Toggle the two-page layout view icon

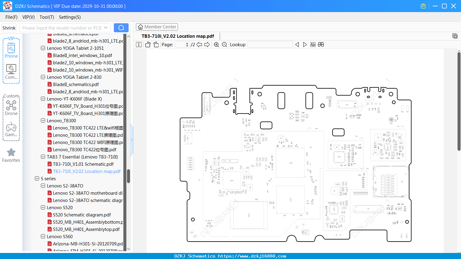[139, 45]
